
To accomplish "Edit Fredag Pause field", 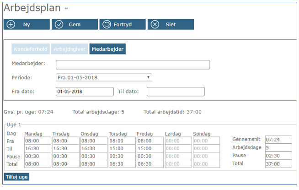I will pos(150,156).
